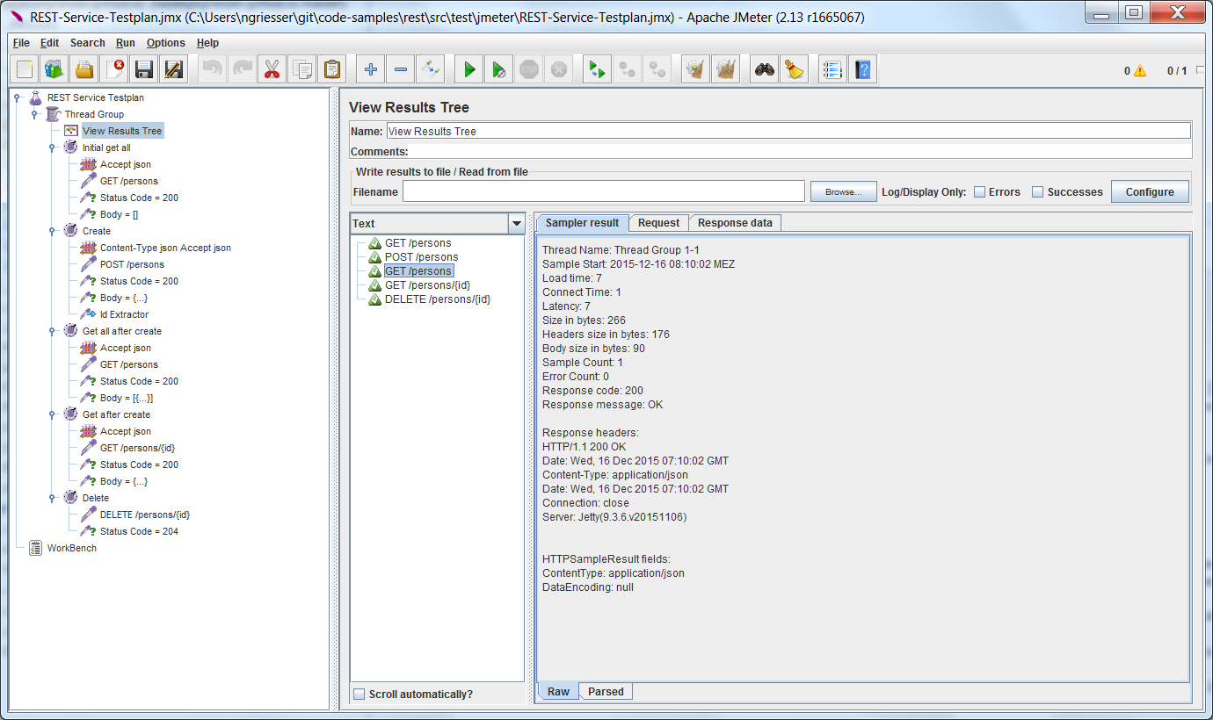Open the Text renderer dropdown

click(516, 224)
